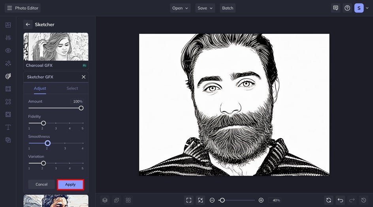
Task: Open the Open dropdown menu
Action: pos(180,8)
